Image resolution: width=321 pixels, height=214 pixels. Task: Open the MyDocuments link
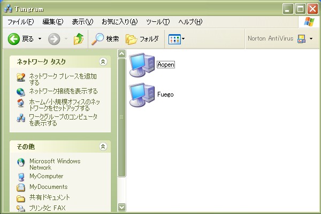coord(48,187)
